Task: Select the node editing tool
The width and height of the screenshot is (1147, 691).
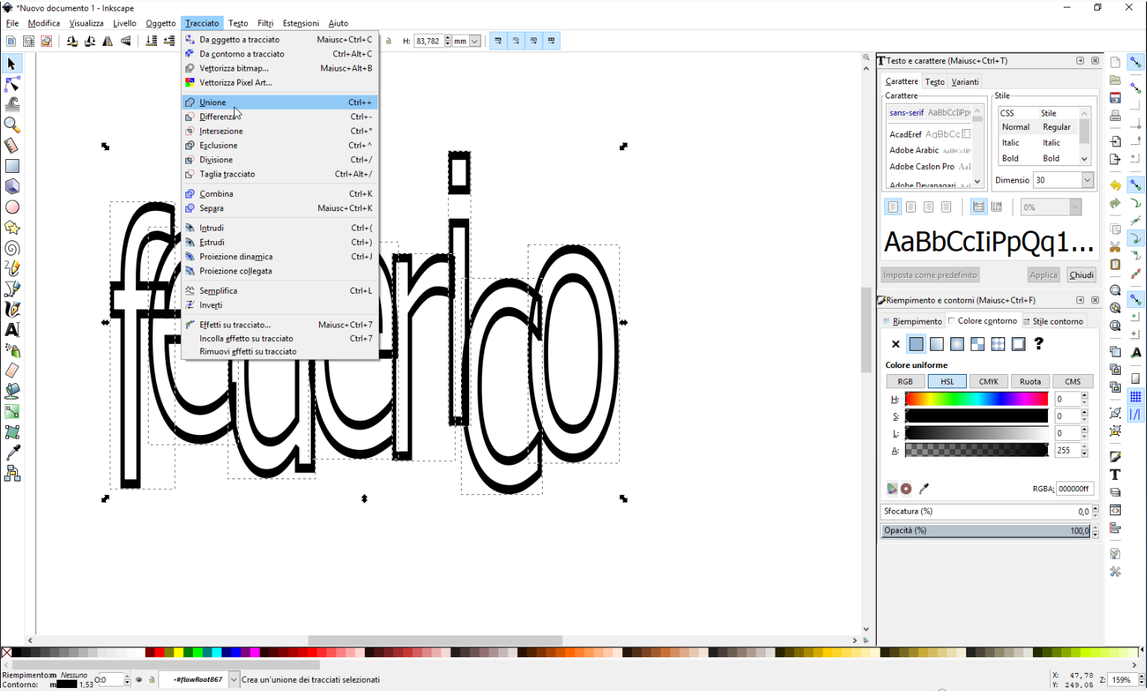Action: coord(12,84)
